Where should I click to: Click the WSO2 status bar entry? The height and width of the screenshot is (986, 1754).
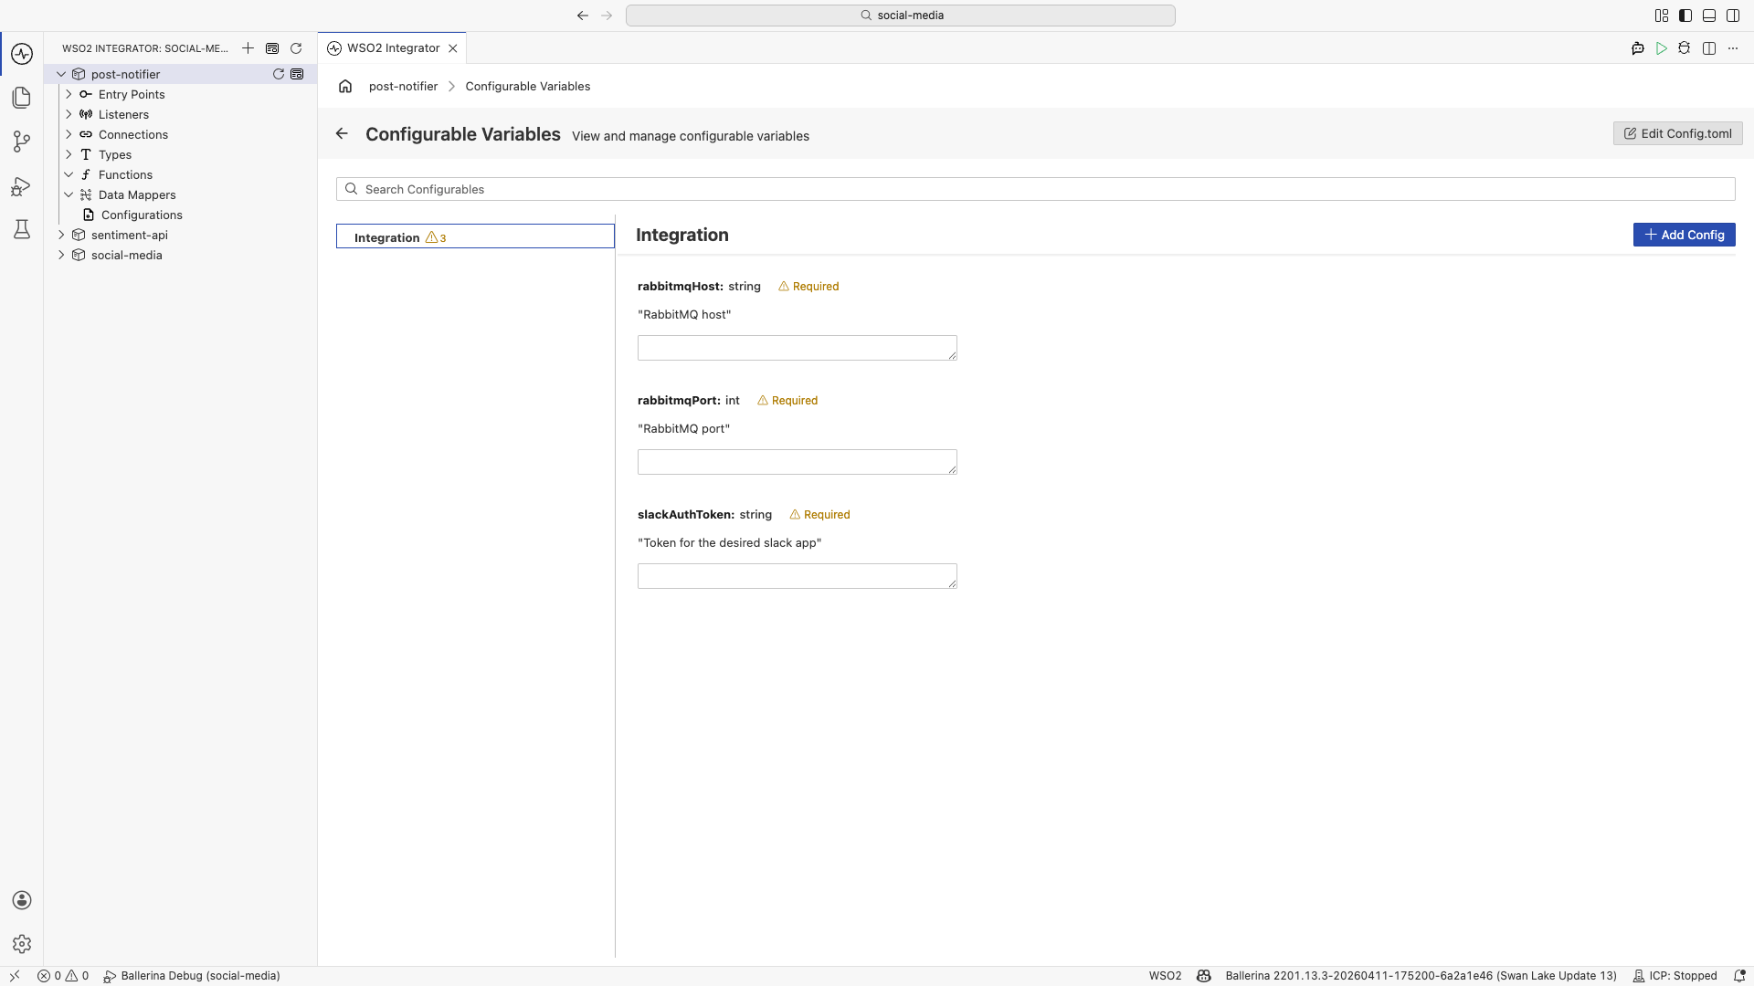point(1165,976)
